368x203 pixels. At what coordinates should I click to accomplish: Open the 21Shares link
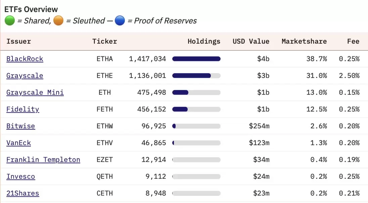click(x=23, y=193)
